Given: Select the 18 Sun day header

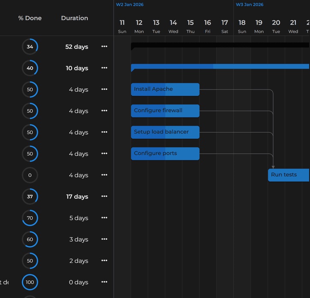Looking at the screenshot, I should pos(242,27).
